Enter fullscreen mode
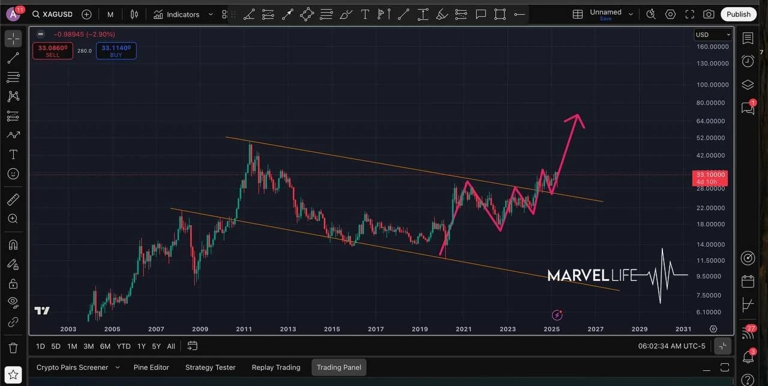This screenshot has height=386, width=768. point(690,14)
